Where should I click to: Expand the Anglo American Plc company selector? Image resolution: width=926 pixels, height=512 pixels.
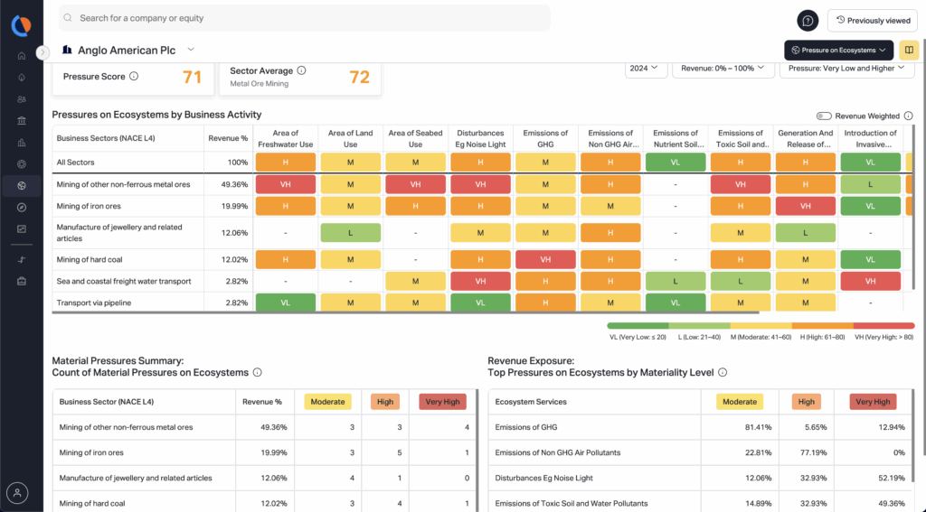191,50
